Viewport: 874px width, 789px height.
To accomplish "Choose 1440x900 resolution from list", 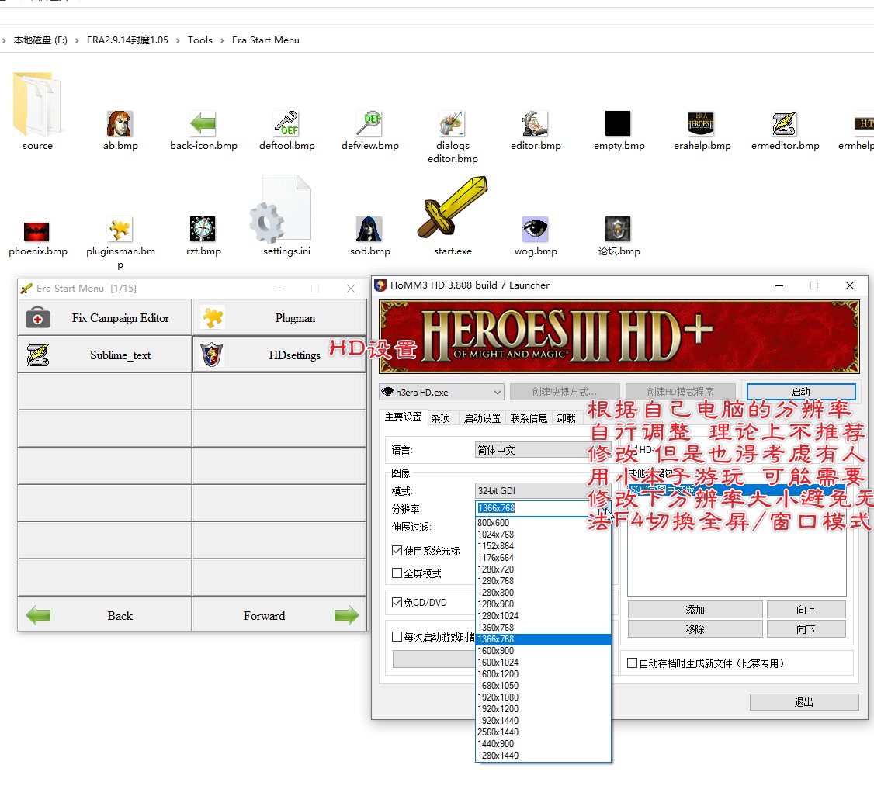I will [543, 744].
